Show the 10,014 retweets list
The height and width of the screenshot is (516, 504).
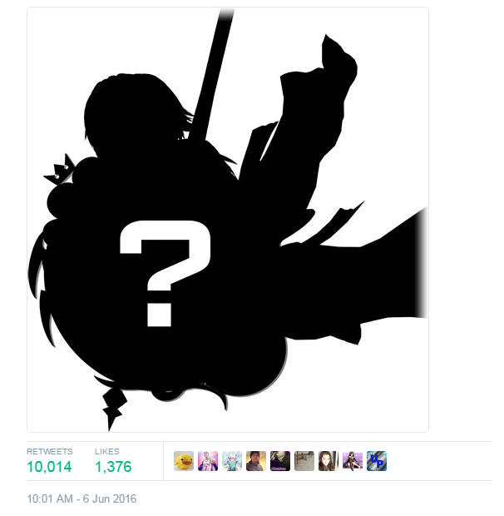click(49, 467)
